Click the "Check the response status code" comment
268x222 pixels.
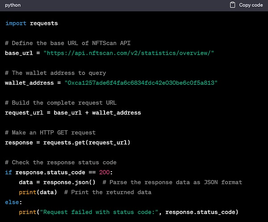tap(60, 162)
